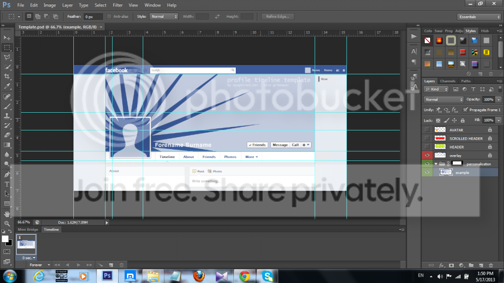Collapse the personalisation layer group
This screenshot has width=504, height=283.
coord(436,164)
